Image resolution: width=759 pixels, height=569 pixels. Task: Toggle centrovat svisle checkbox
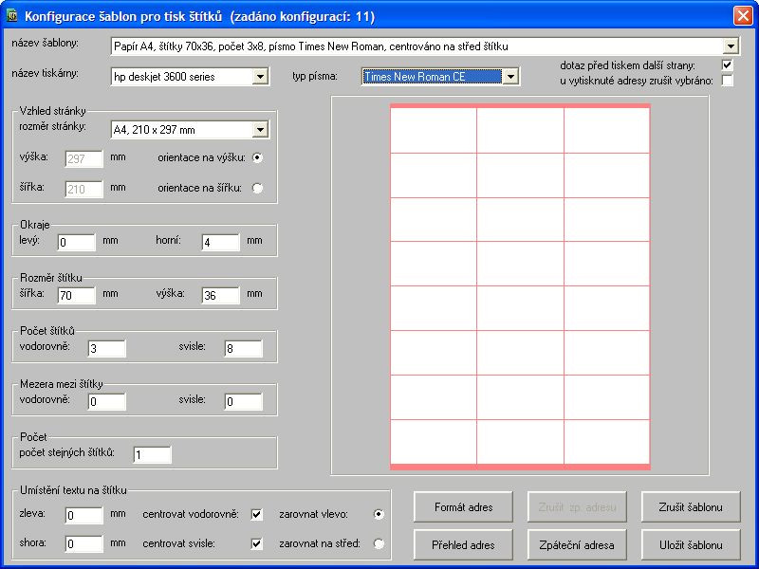pyautogui.click(x=256, y=543)
